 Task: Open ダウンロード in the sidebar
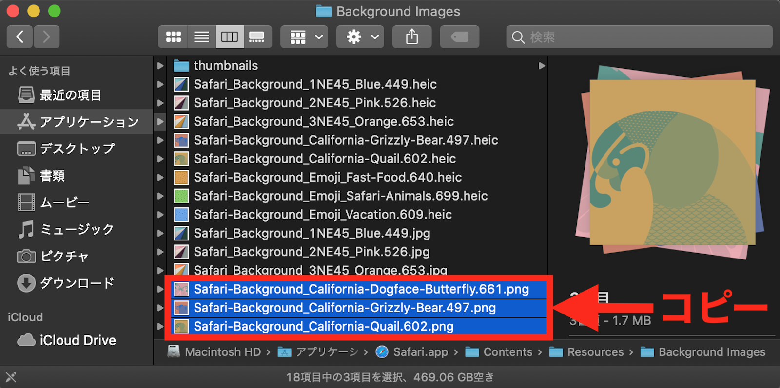pos(77,283)
